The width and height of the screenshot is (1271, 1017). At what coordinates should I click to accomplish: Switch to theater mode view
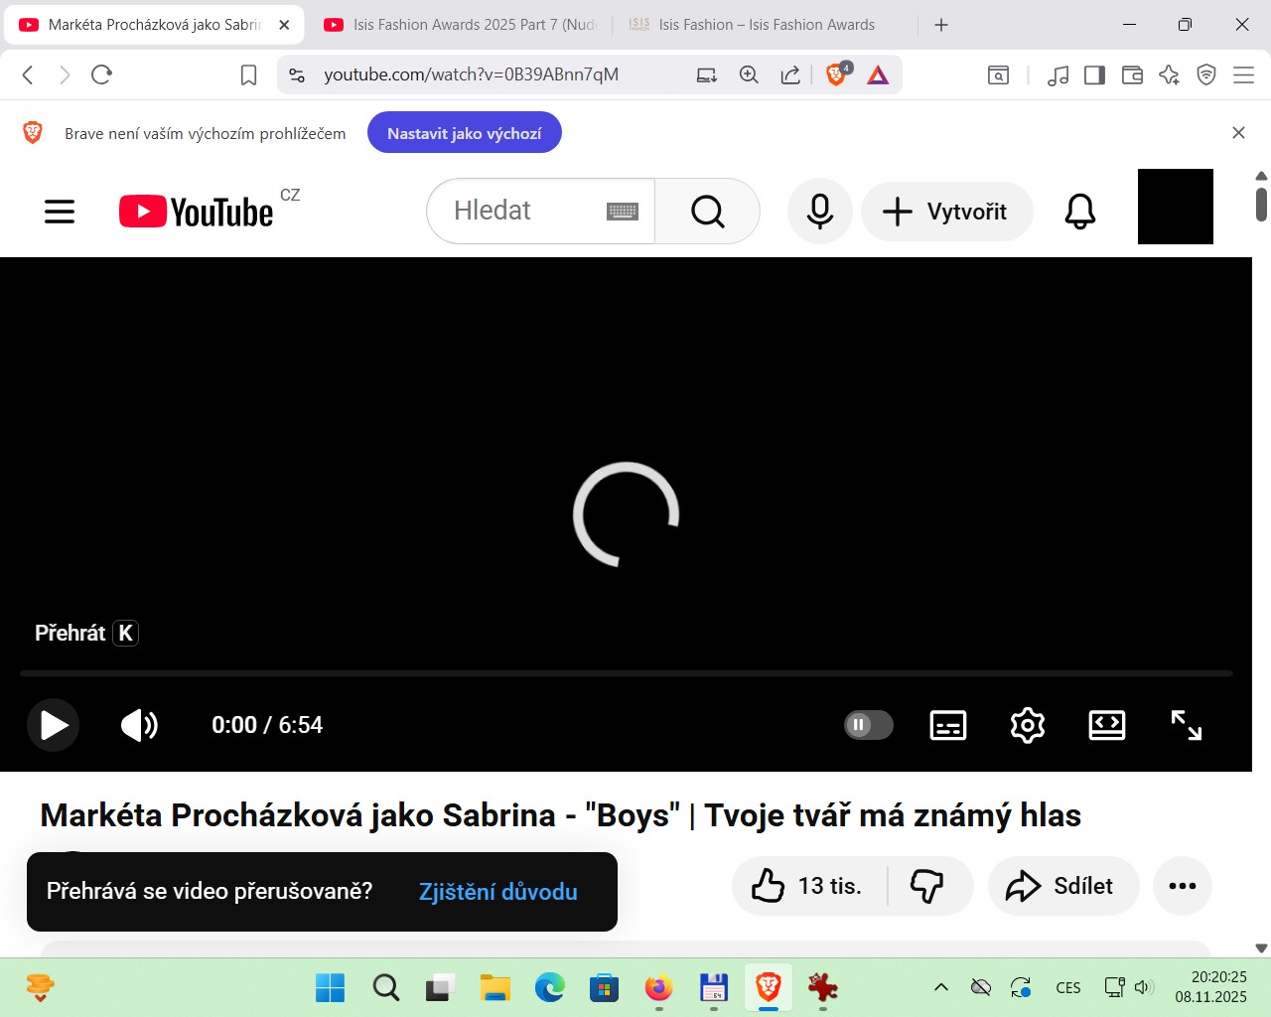coord(1106,726)
